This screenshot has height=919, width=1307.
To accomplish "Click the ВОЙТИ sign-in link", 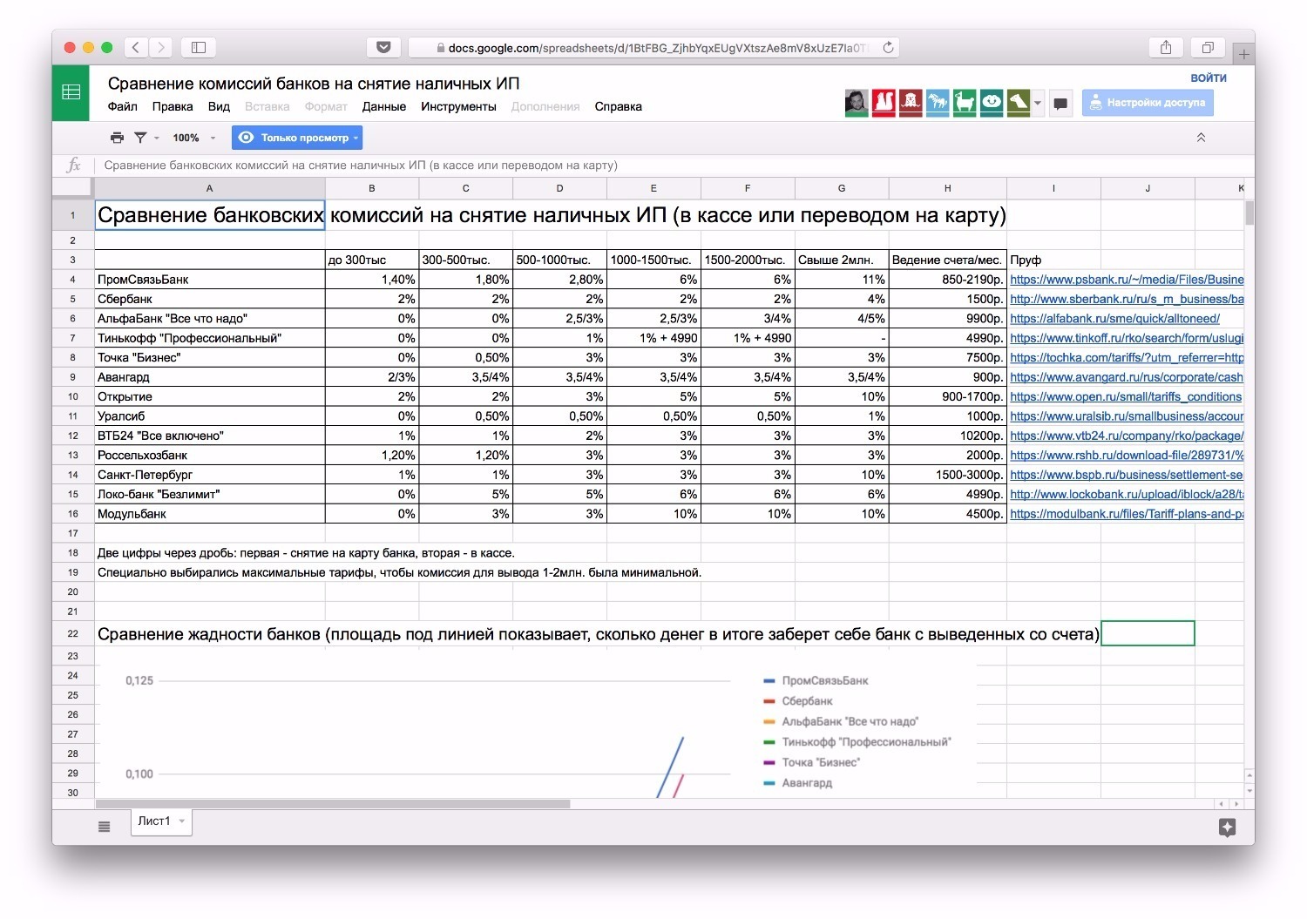I will (1209, 78).
